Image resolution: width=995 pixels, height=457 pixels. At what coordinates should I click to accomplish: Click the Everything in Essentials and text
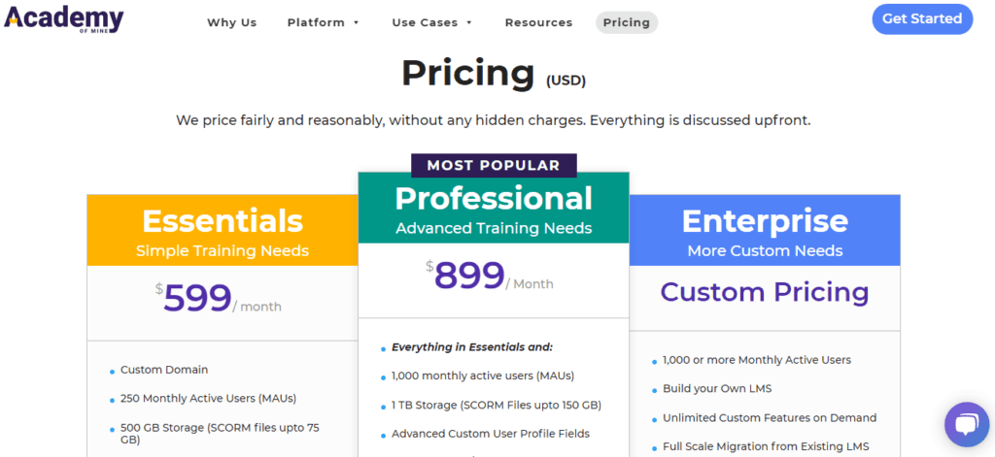pos(472,347)
